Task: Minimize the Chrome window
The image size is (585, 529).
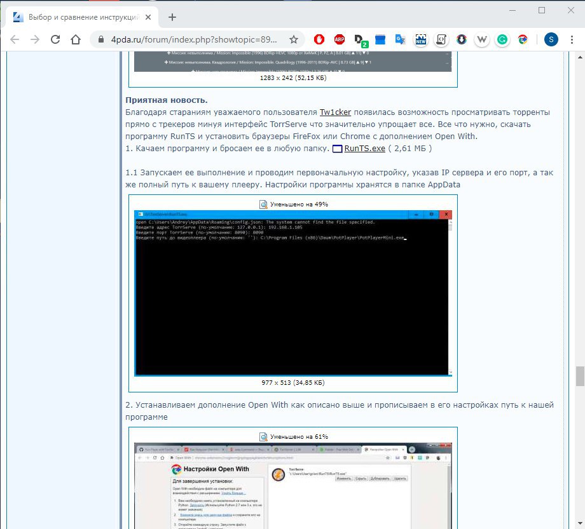Action: 513,10
